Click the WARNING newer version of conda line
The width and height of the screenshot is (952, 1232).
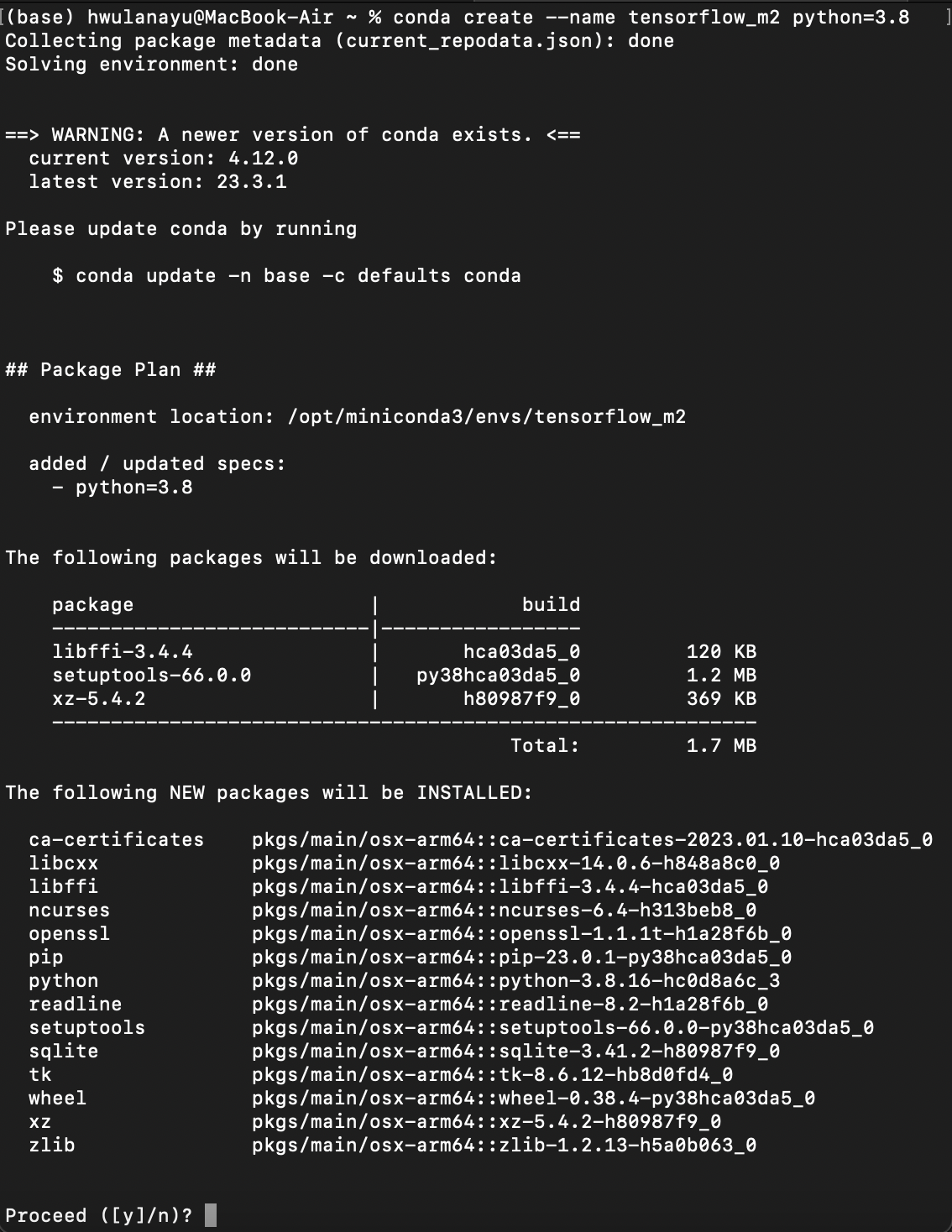point(293,134)
